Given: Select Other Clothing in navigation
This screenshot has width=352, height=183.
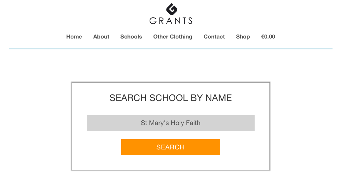Looking at the screenshot, I should 173,37.
